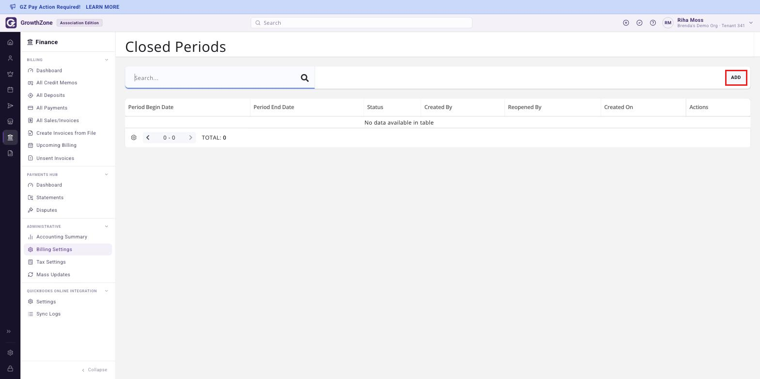The image size is (760, 379).
Task: Click the GrowthZone logo icon
Action: (x=11, y=23)
